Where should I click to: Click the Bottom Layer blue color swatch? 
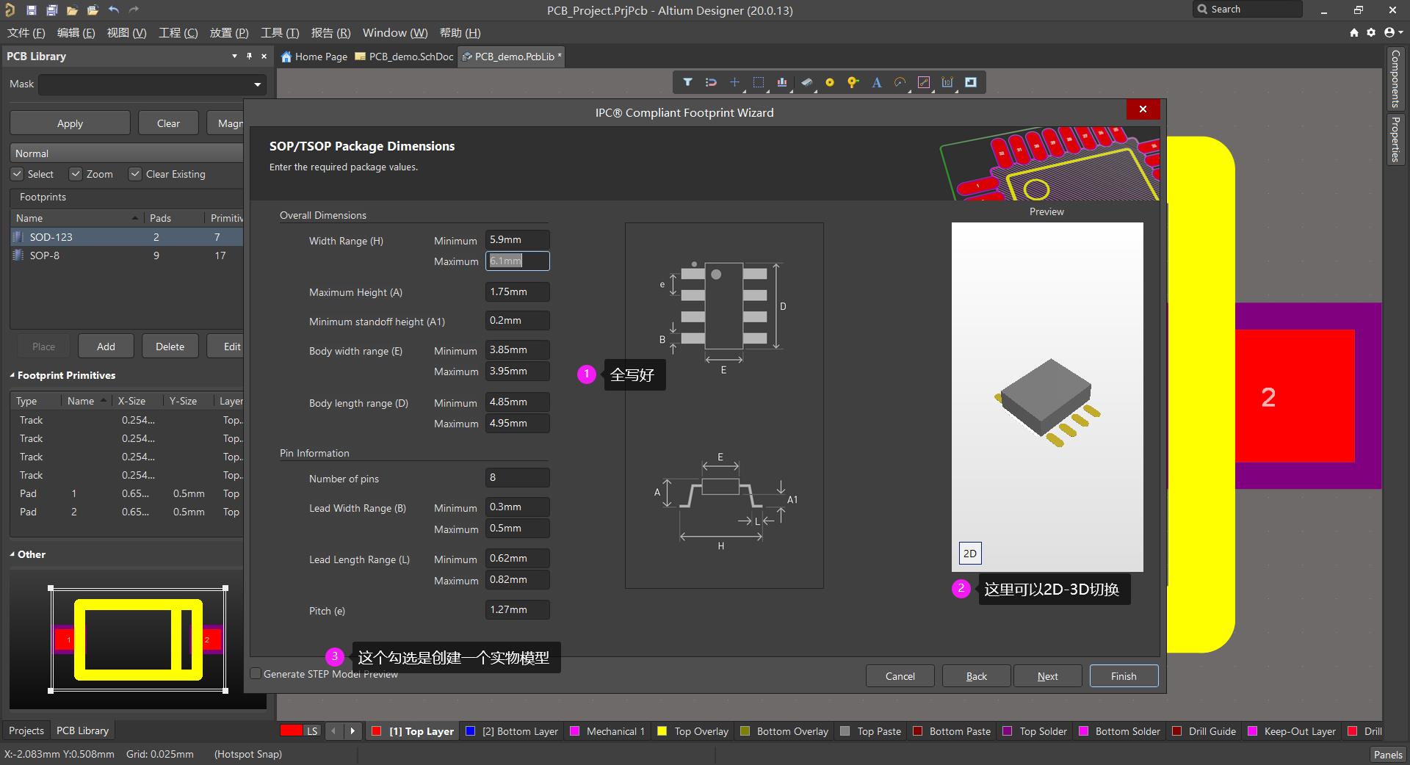(470, 730)
